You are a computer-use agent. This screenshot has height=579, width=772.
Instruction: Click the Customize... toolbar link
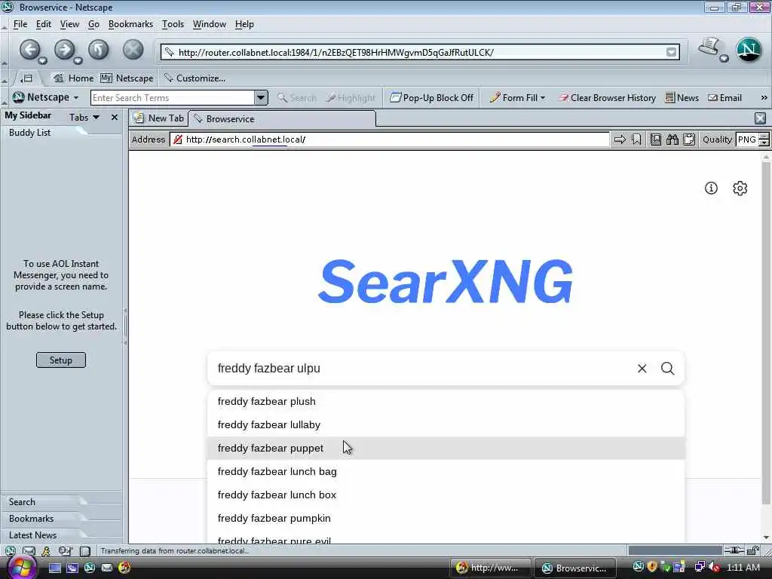pos(195,78)
